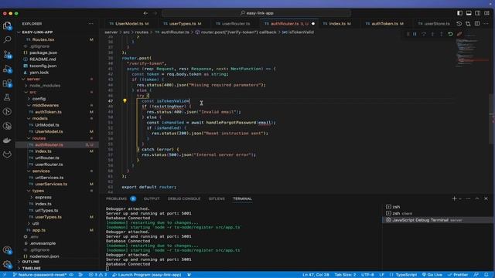Open editor More Actions ellipsis
Image resolution: width=495 pixels, height=278 pixels.
click(486, 24)
